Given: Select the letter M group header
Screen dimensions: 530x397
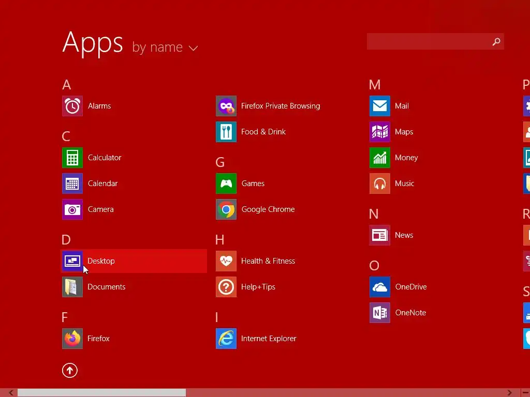Looking at the screenshot, I should click(x=375, y=85).
